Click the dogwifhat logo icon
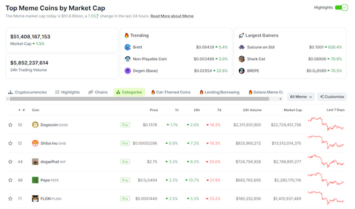The width and height of the screenshot is (355, 209). [x=35, y=161]
